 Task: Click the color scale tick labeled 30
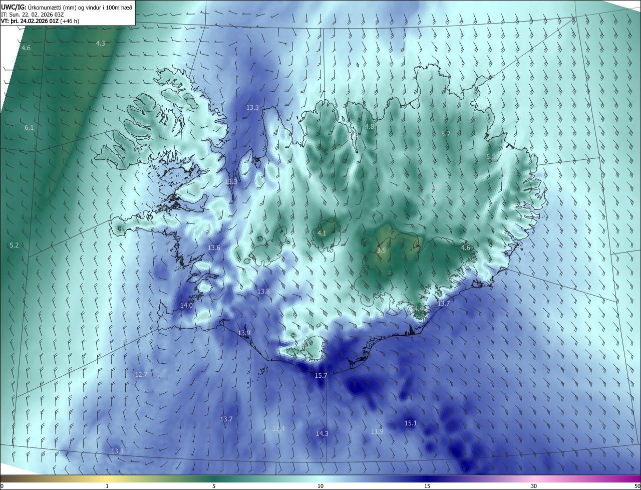[x=534, y=486]
